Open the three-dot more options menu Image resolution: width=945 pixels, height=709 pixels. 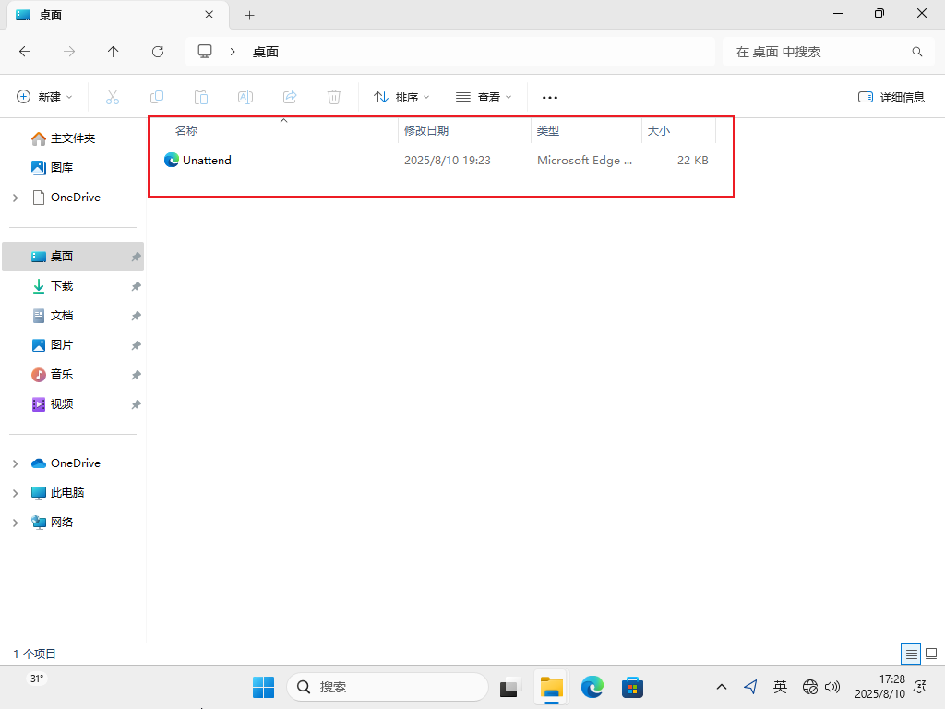click(550, 97)
